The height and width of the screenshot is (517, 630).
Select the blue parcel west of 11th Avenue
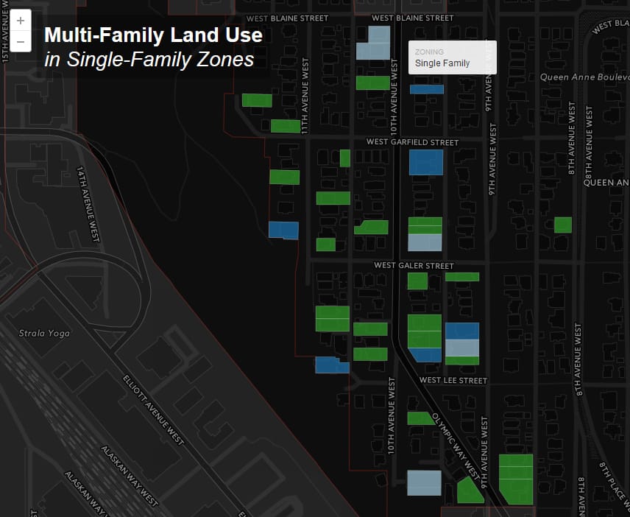286,231
